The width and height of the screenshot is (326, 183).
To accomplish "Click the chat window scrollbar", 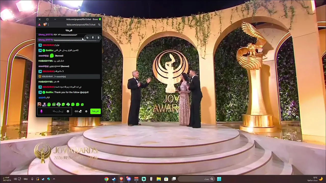I will pyautogui.click(x=101, y=94).
